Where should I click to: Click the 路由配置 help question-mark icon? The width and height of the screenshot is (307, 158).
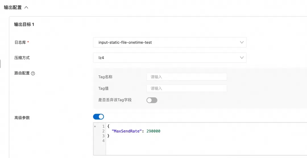(33, 73)
